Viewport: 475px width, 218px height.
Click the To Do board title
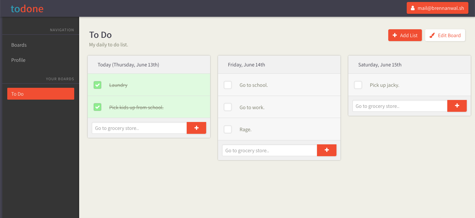(x=100, y=35)
